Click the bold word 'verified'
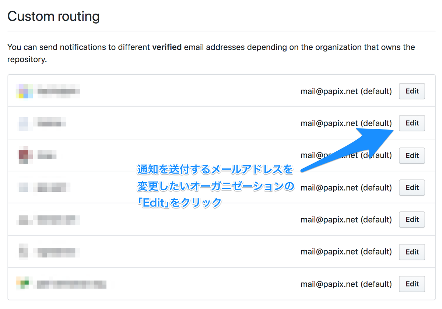 [167, 47]
